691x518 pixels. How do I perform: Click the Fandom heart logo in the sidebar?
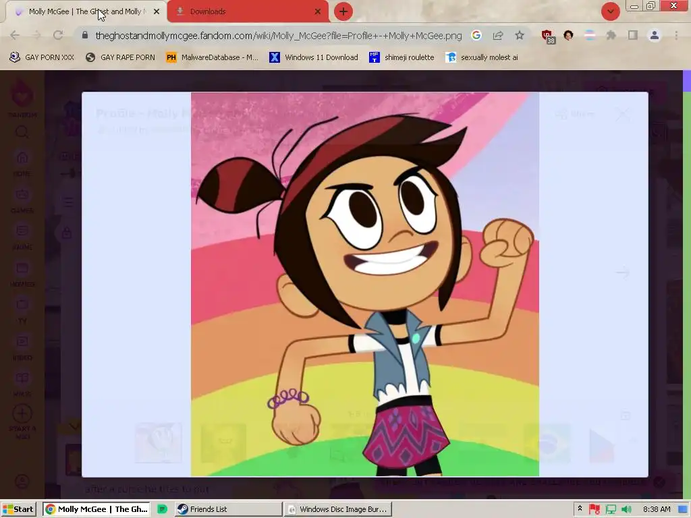click(x=22, y=94)
